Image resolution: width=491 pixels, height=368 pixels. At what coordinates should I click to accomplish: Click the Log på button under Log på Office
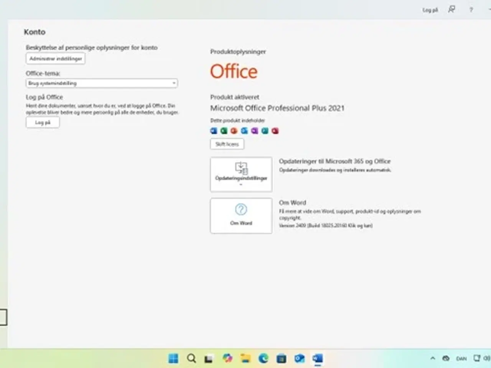pyautogui.click(x=43, y=123)
